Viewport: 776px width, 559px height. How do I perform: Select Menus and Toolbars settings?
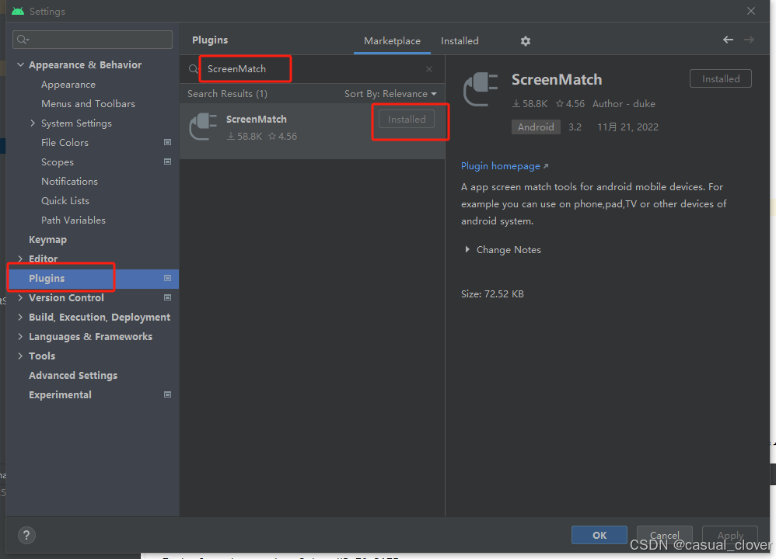pos(88,104)
